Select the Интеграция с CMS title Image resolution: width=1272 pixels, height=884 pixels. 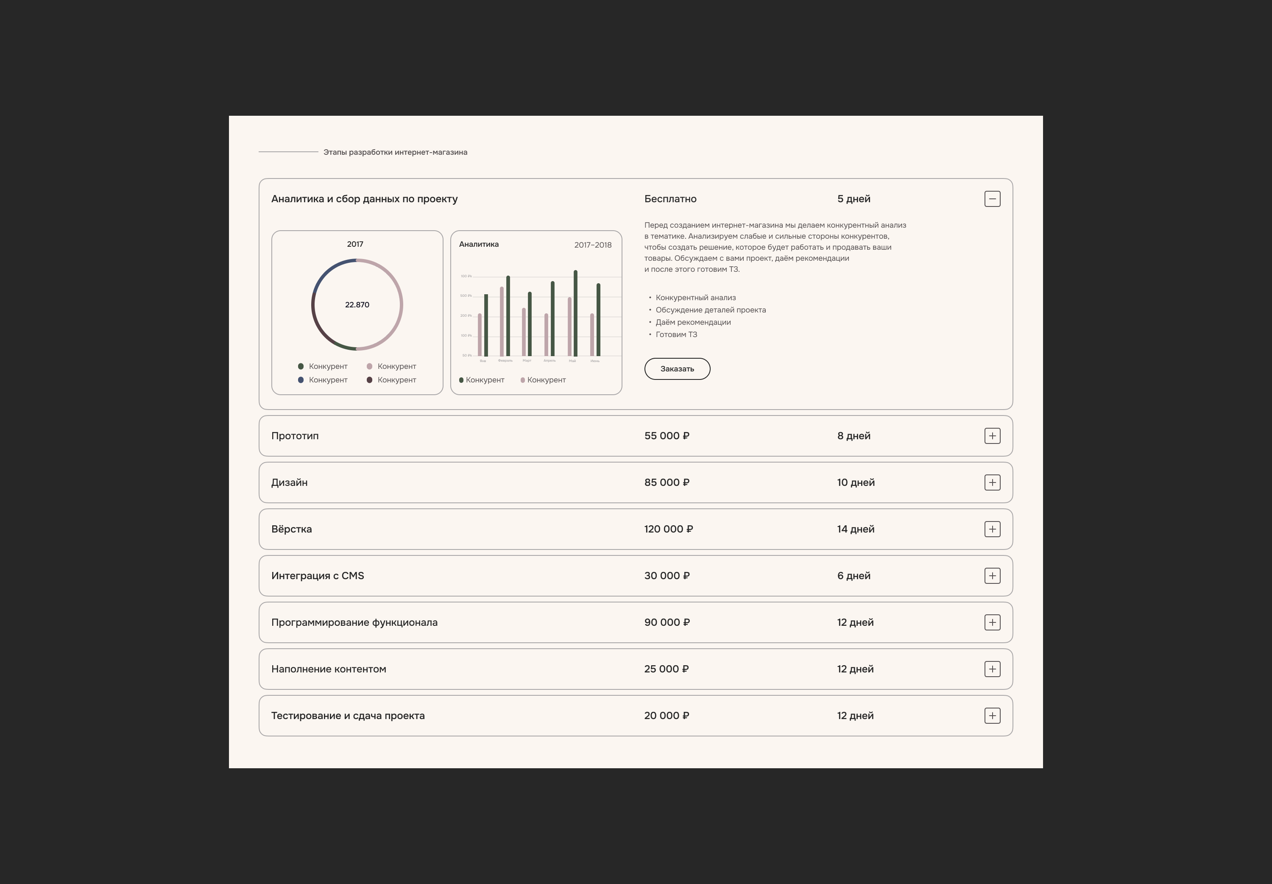point(317,575)
